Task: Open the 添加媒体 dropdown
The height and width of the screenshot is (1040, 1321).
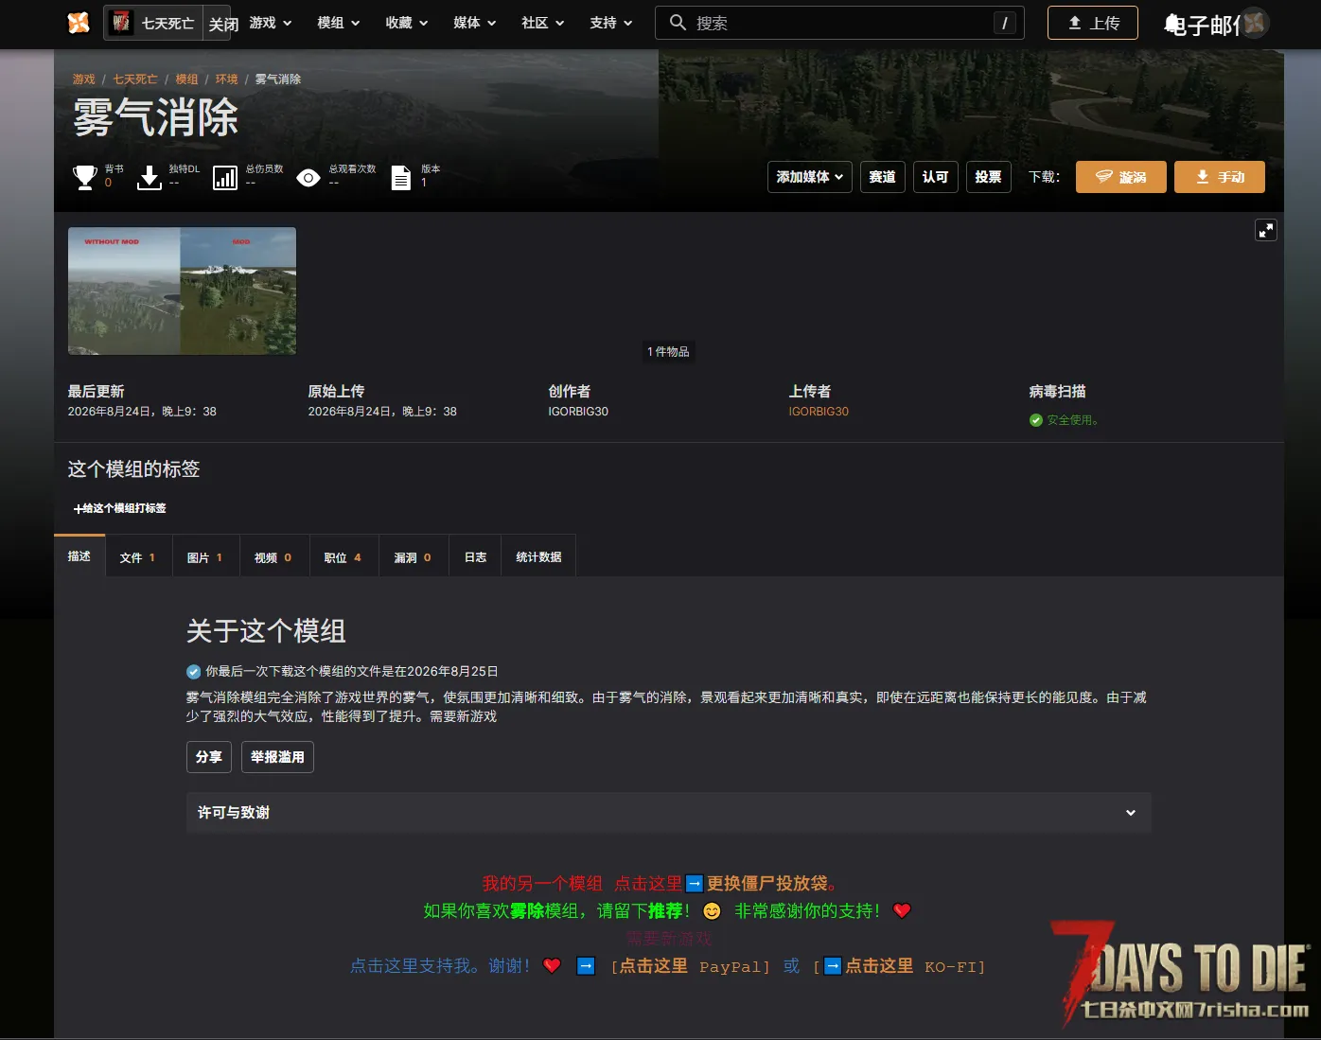Action: [810, 177]
